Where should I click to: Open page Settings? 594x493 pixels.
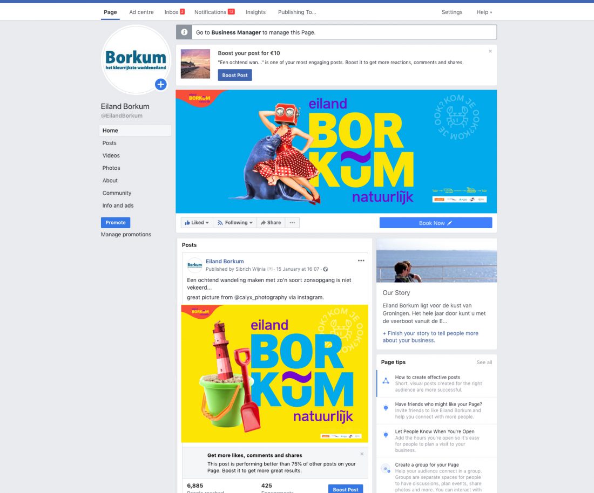click(x=452, y=12)
